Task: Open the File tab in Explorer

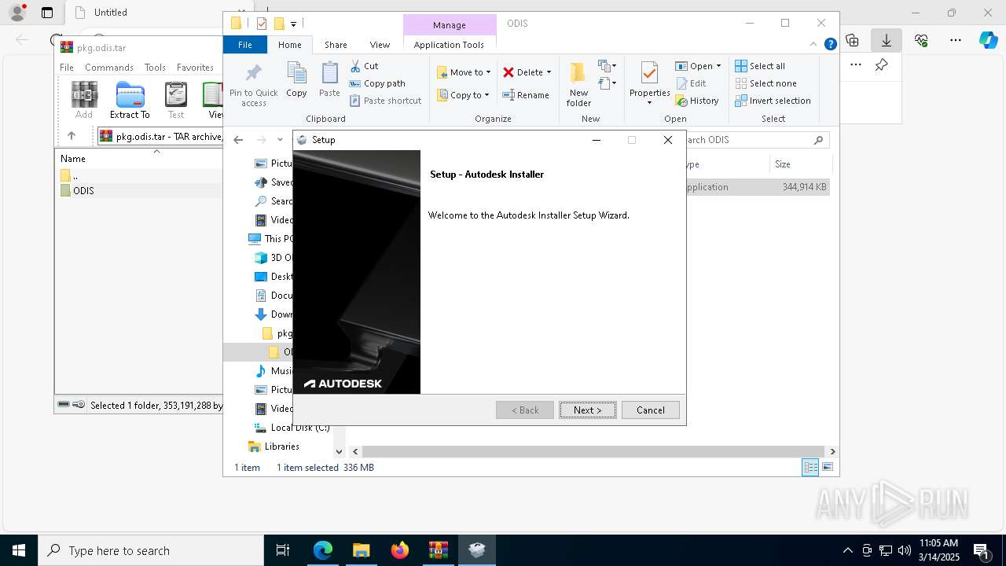Action: 245,45
